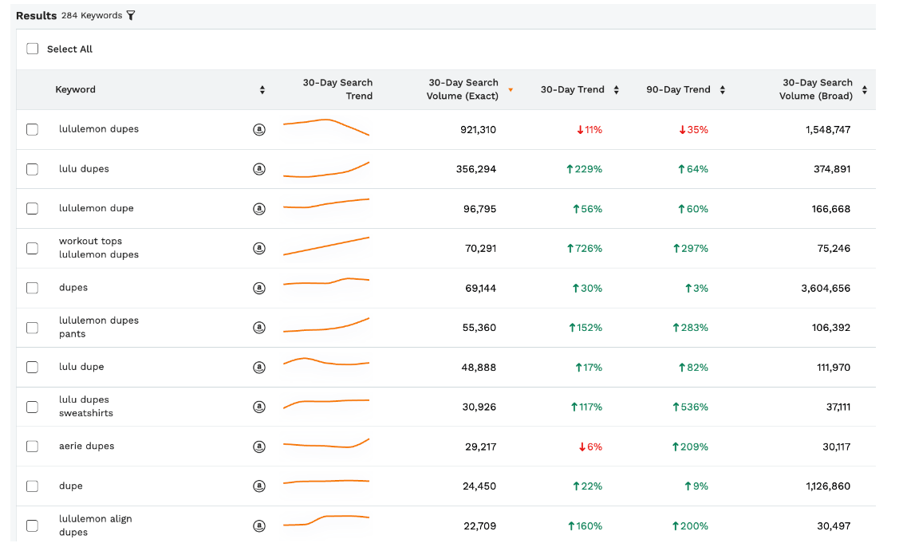
Task: Open trend sparkline for lululemon dupes
Action: (x=326, y=128)
